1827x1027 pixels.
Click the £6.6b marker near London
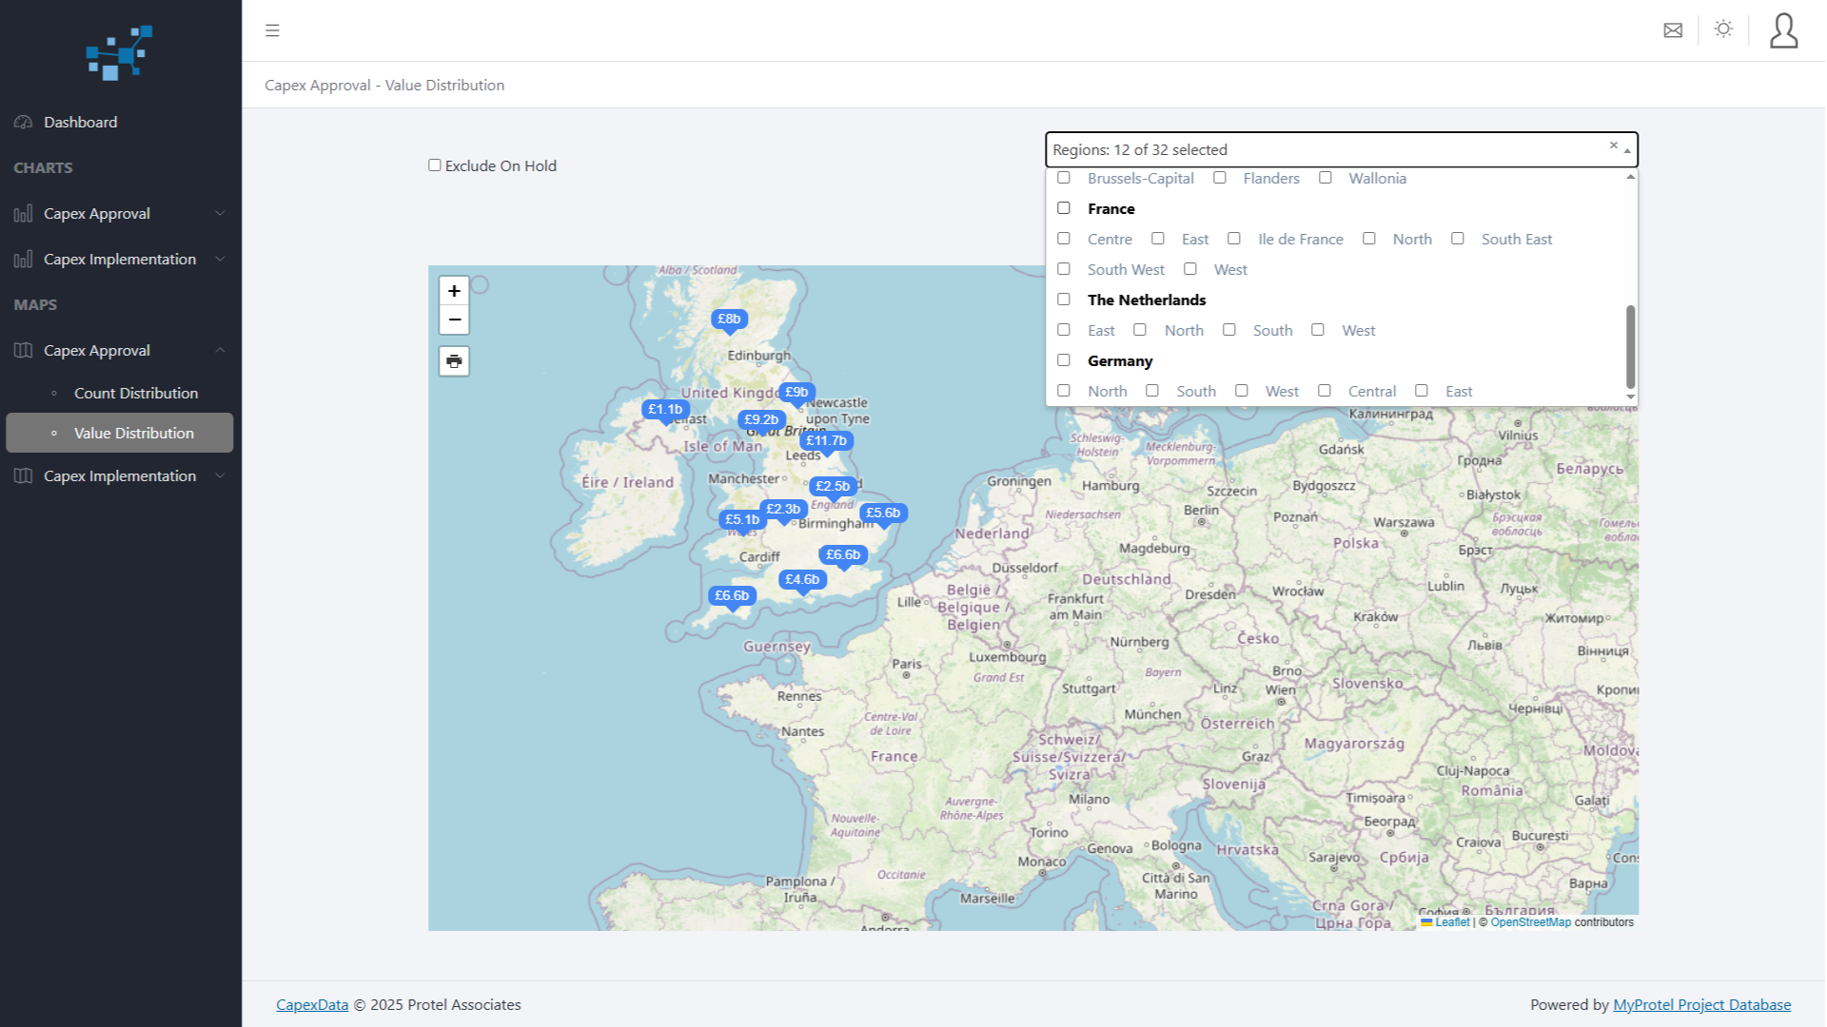(843, 555)
